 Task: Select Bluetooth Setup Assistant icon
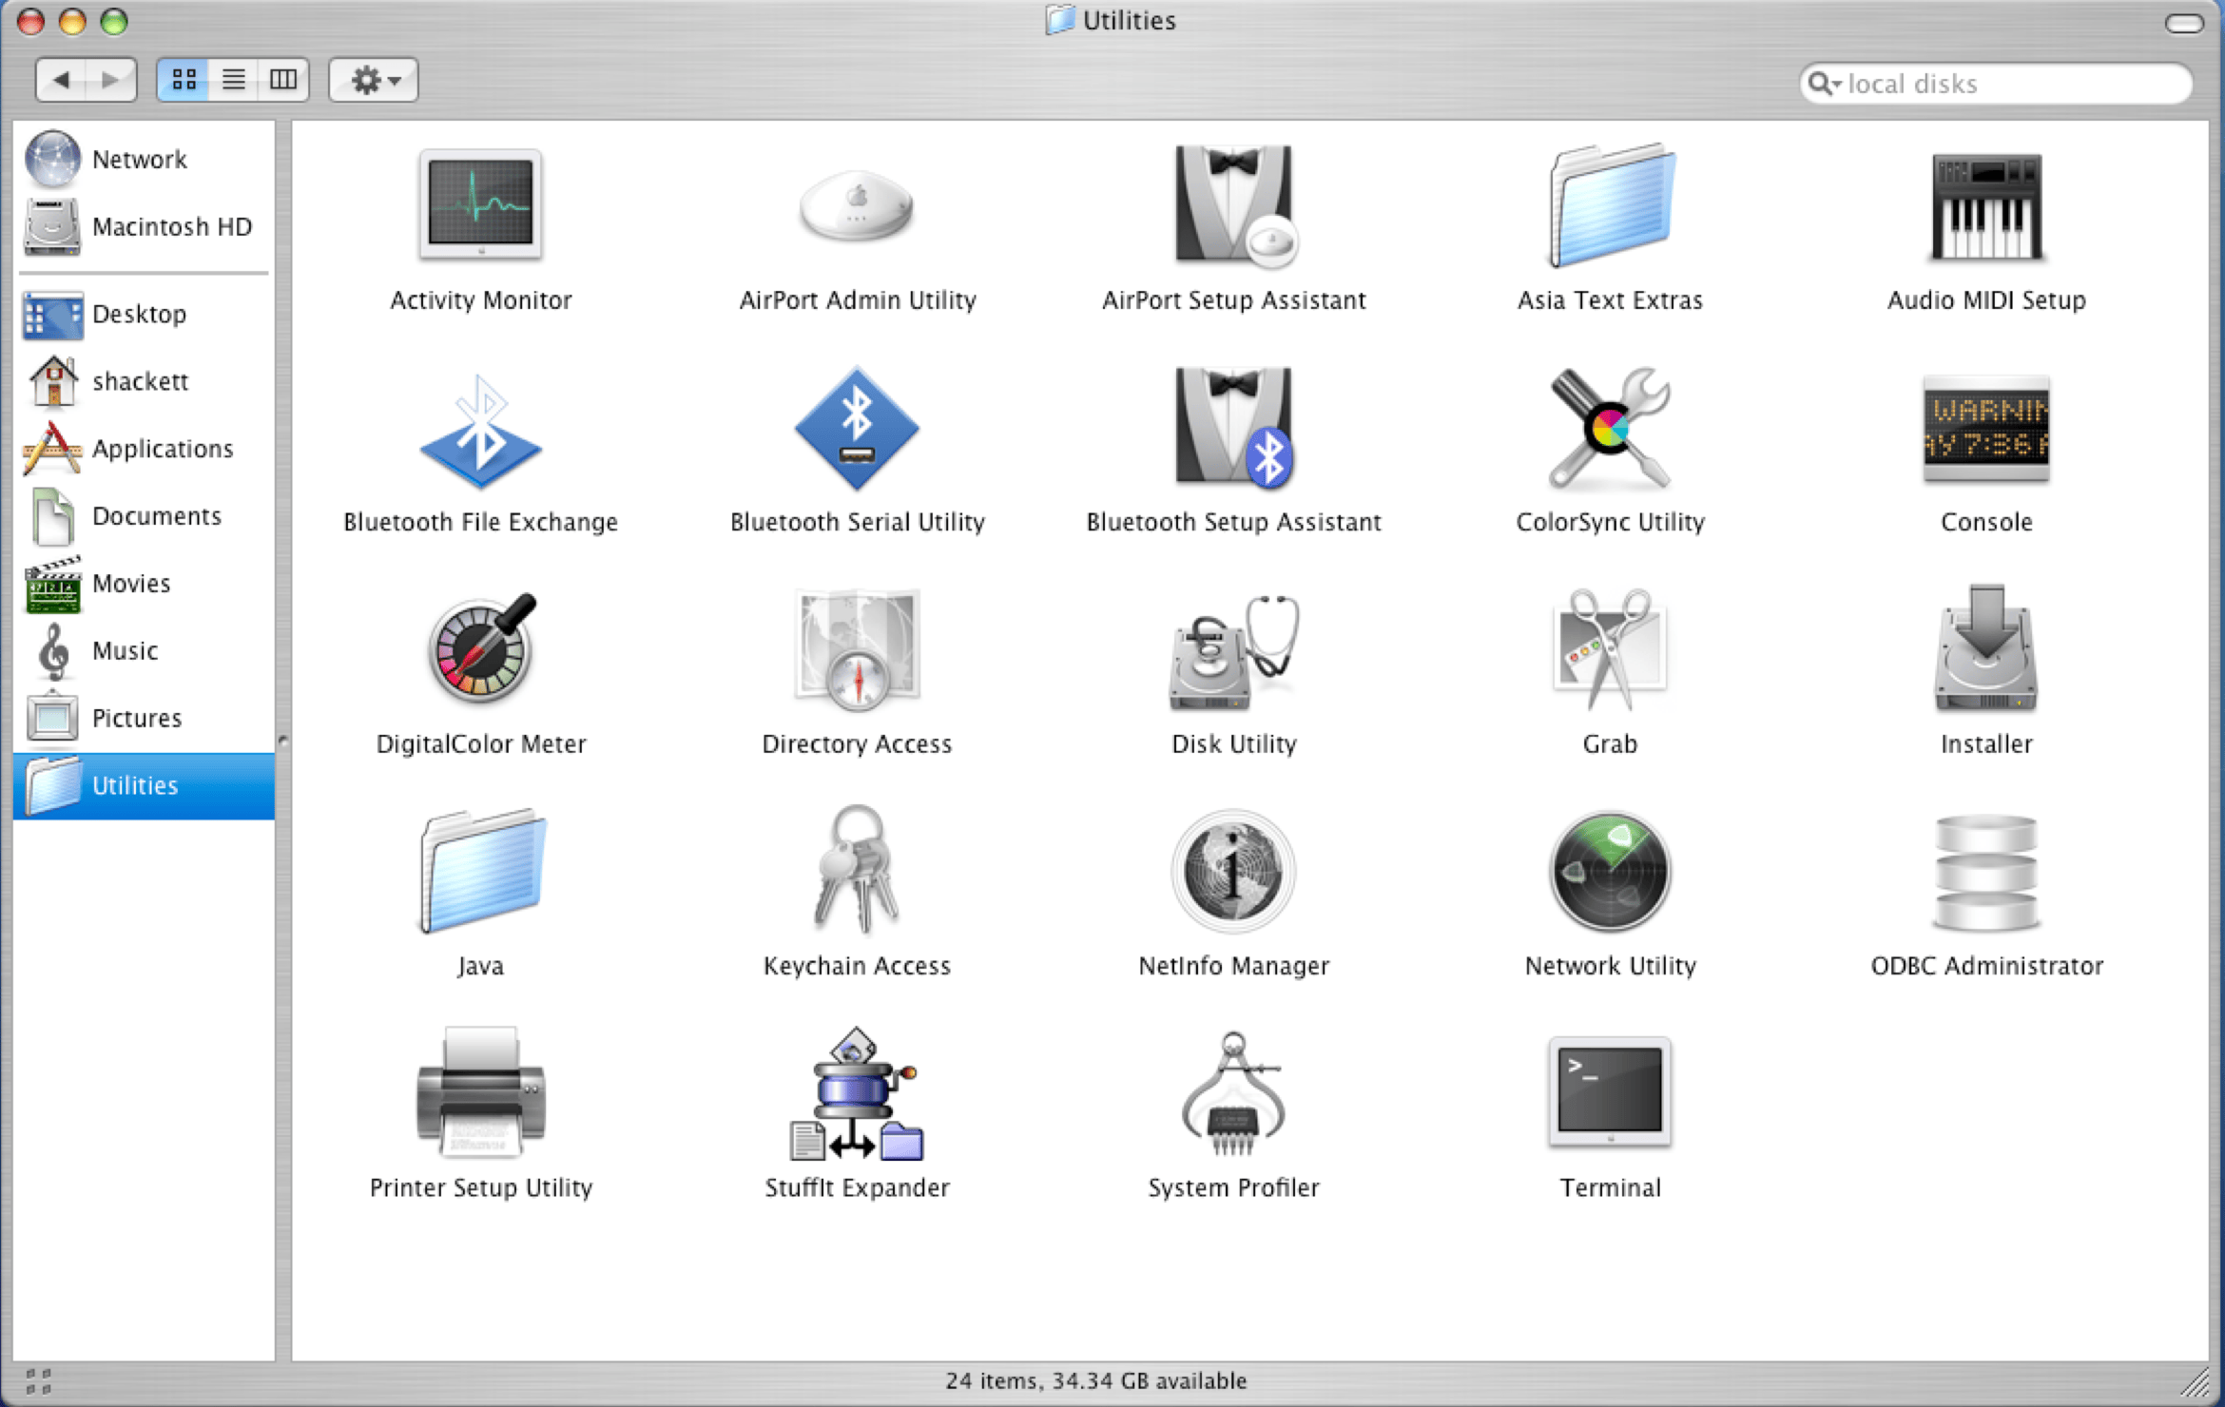coord(1234,428)
